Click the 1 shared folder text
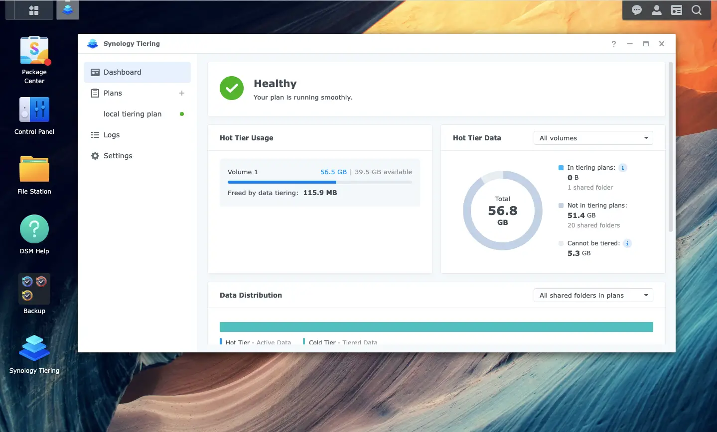This screenshot has width=717, height=432. (590, 188)
